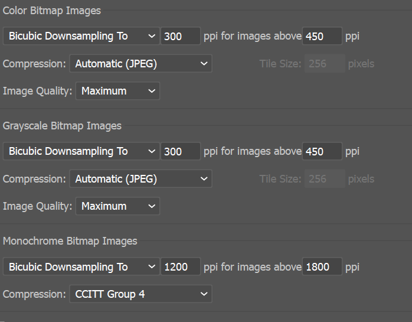Click the Grayscale Bitmap Images section heading

62,126
